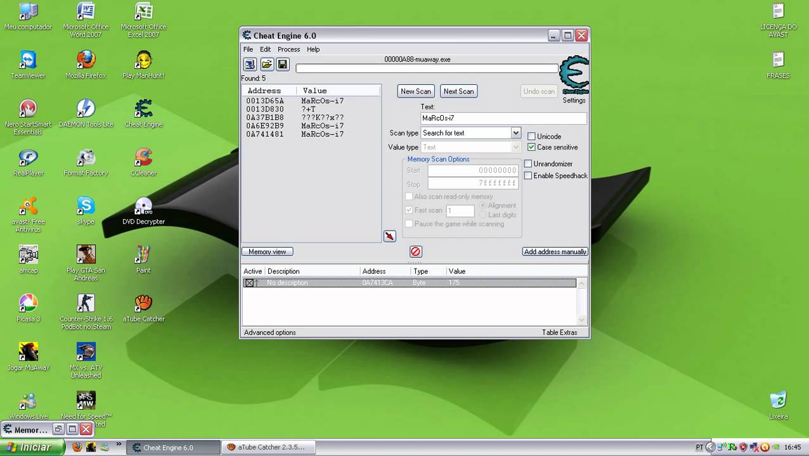The width and height of the screenshot is (809, 456).
Task: Click the Iniciar start button
Action: click(32, 447)
